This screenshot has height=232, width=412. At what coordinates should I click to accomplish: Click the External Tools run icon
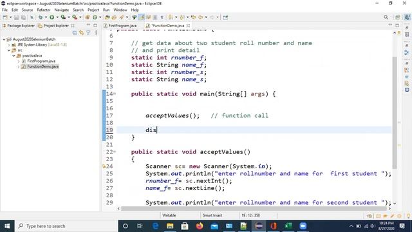click(x=75, y=17)
